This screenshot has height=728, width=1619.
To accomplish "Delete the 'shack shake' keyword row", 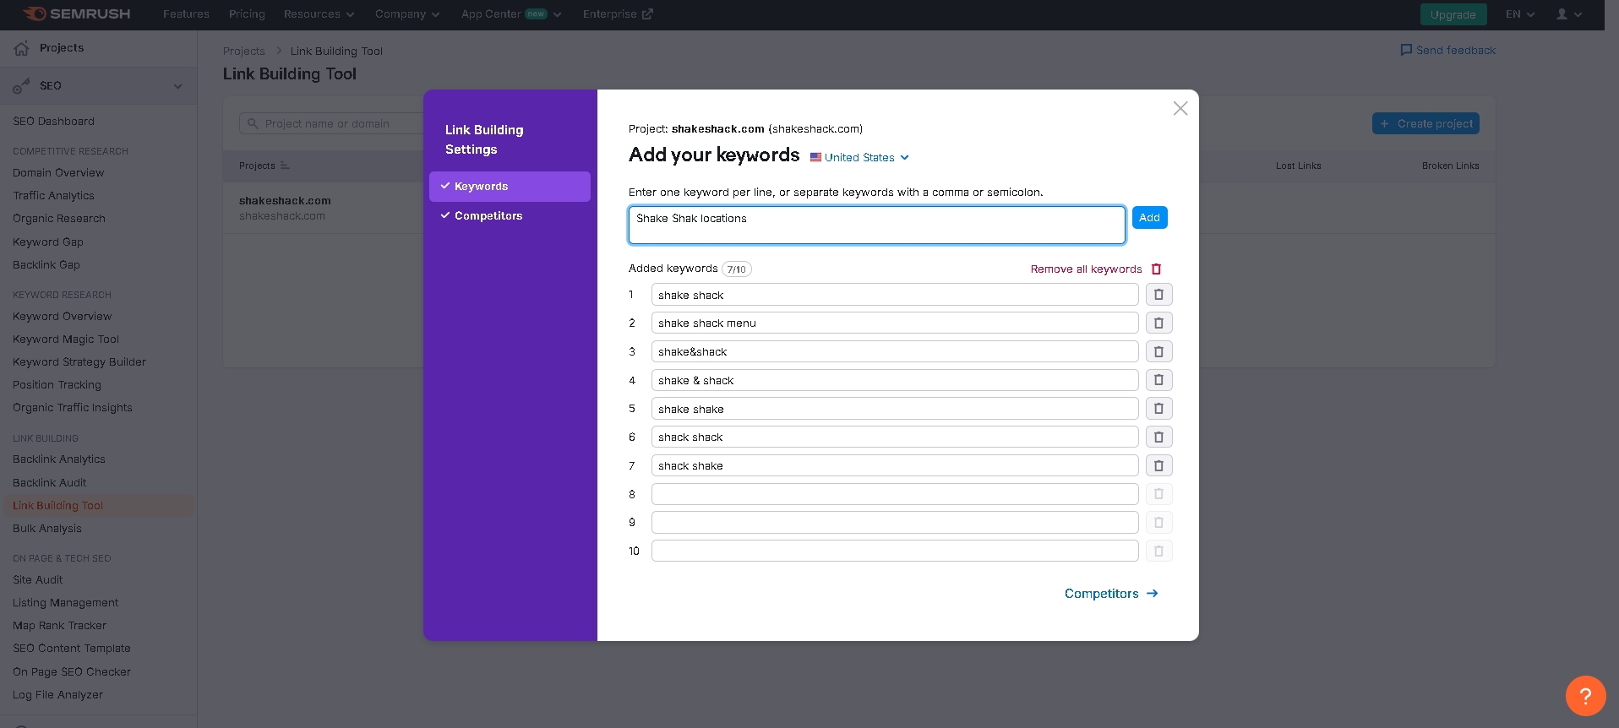I will [x=1158, y=465].
